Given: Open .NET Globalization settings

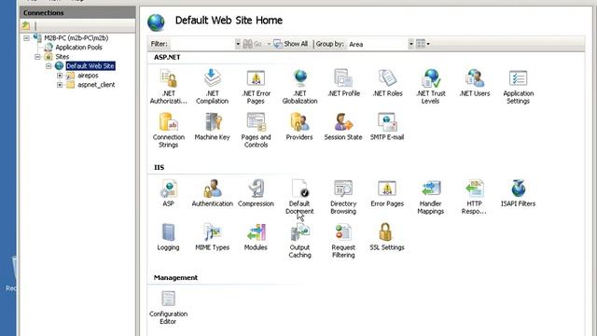Looking at the screenshot, I should pyautogui.click(x=299, y=87).
